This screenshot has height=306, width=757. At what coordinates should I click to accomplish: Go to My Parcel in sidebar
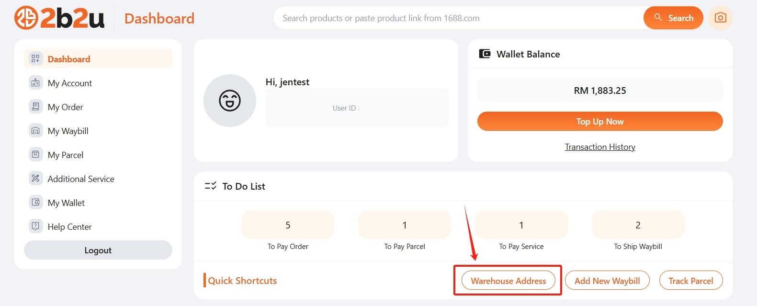(66, 155)
